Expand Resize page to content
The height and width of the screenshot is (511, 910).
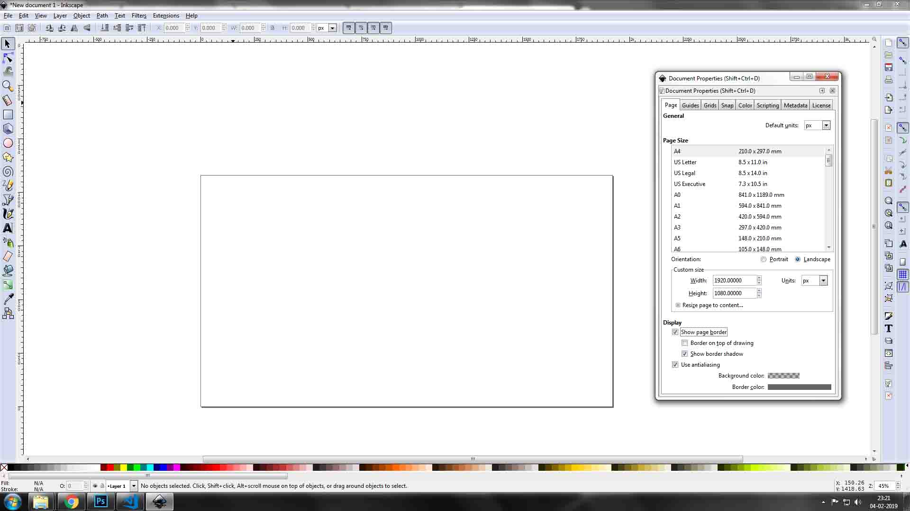pos(678,305)
